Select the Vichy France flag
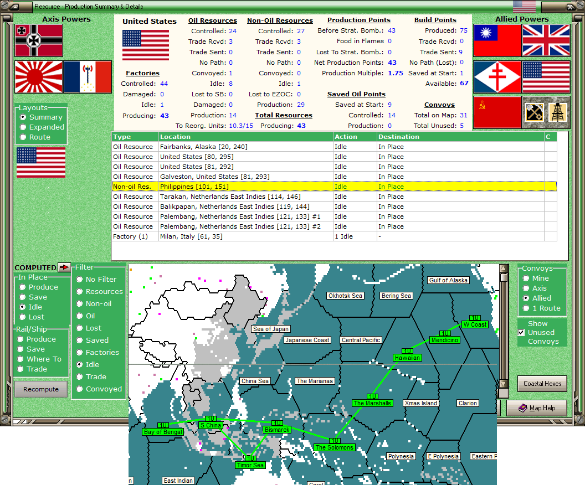 coord(88,77)
